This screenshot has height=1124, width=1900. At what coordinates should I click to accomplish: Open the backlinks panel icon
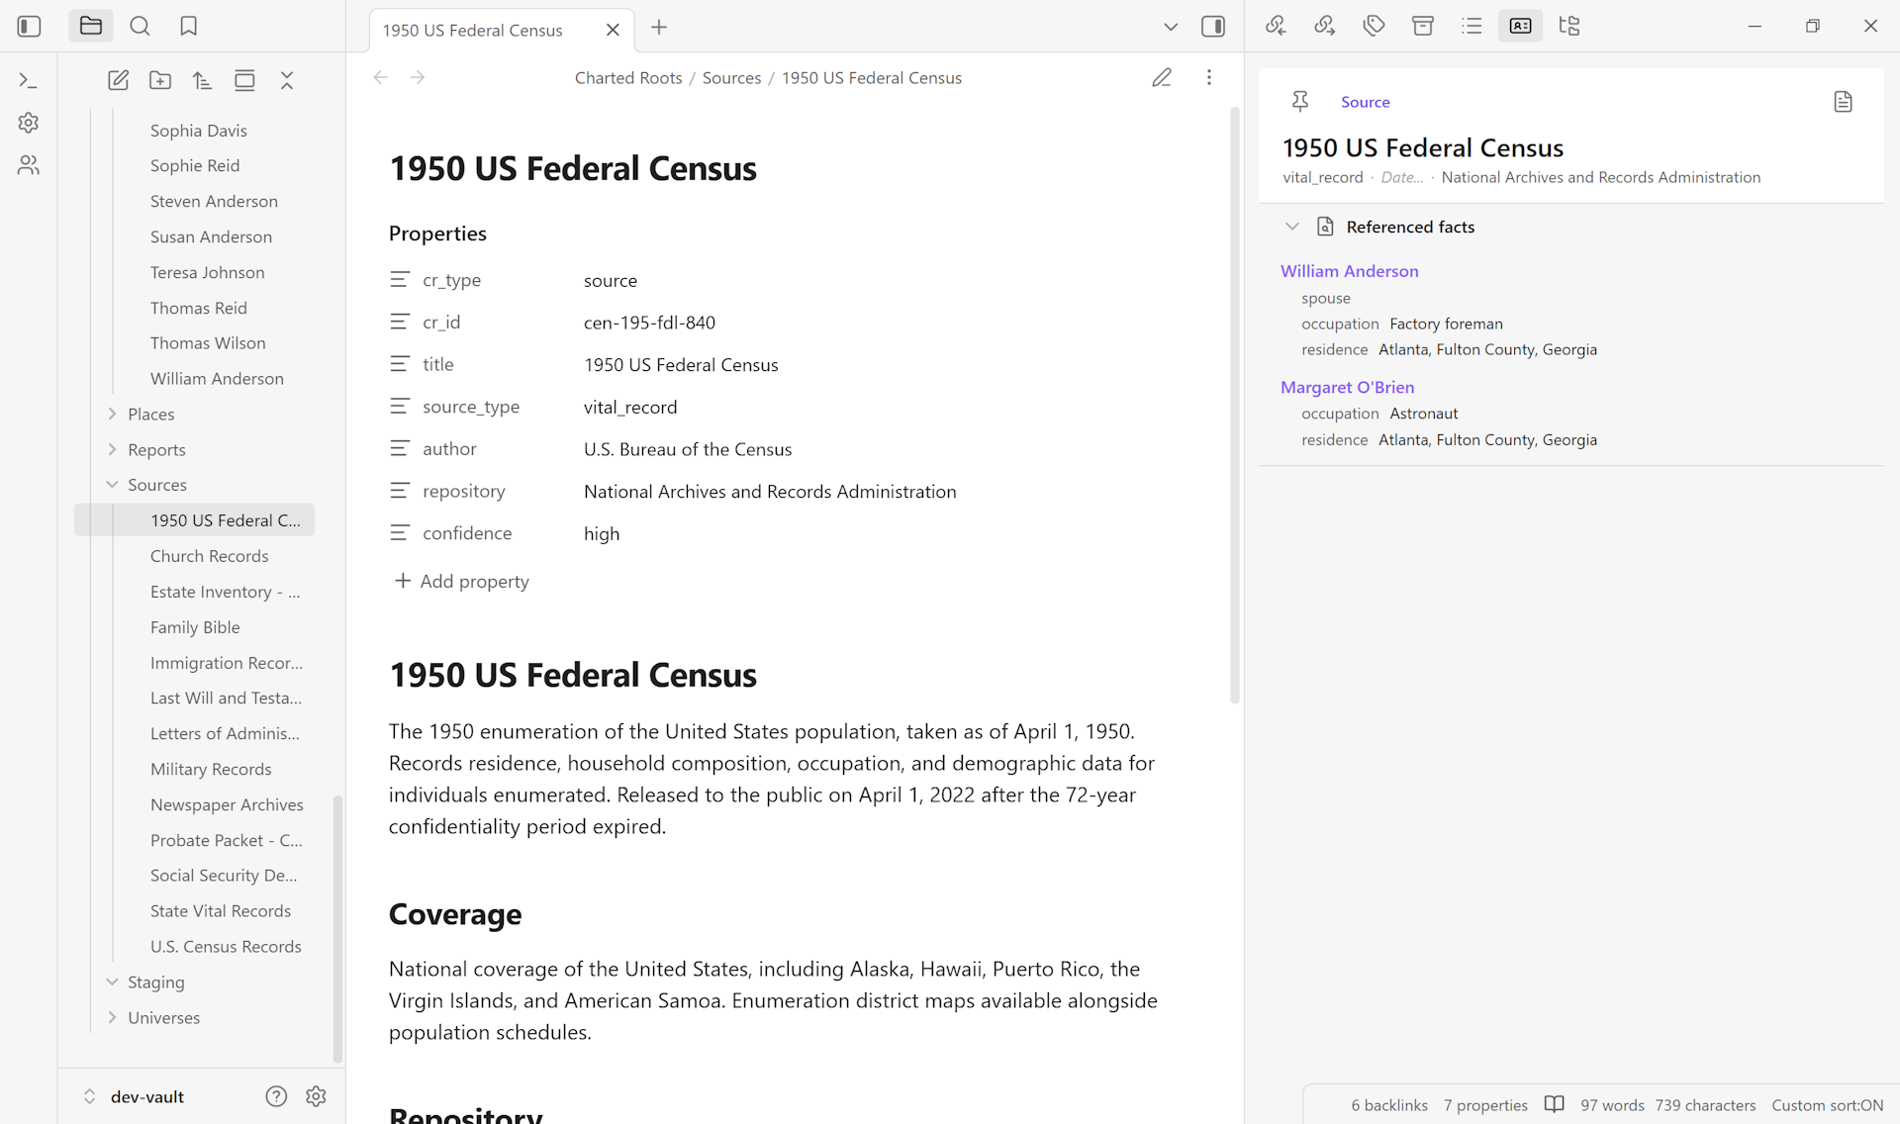click(1277, 27)
